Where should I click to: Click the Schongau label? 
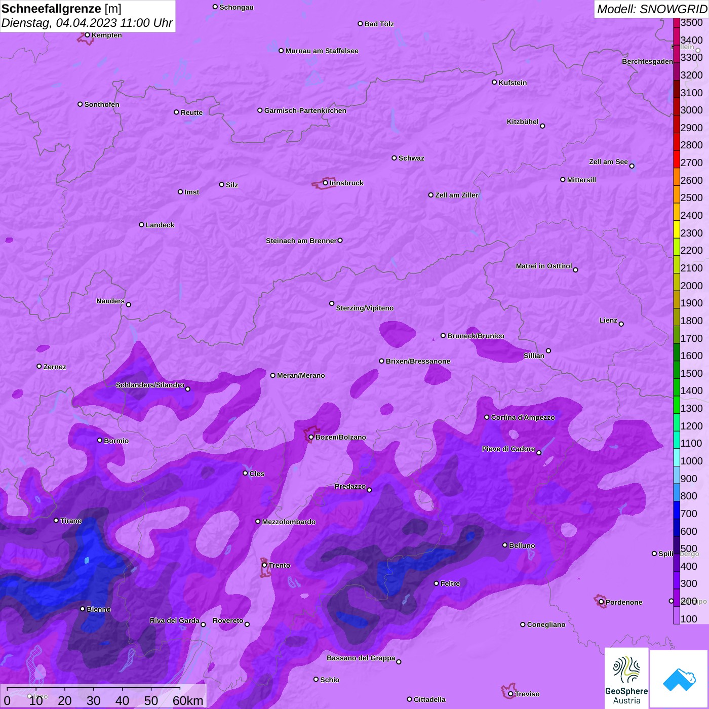(x=237, y=7)
